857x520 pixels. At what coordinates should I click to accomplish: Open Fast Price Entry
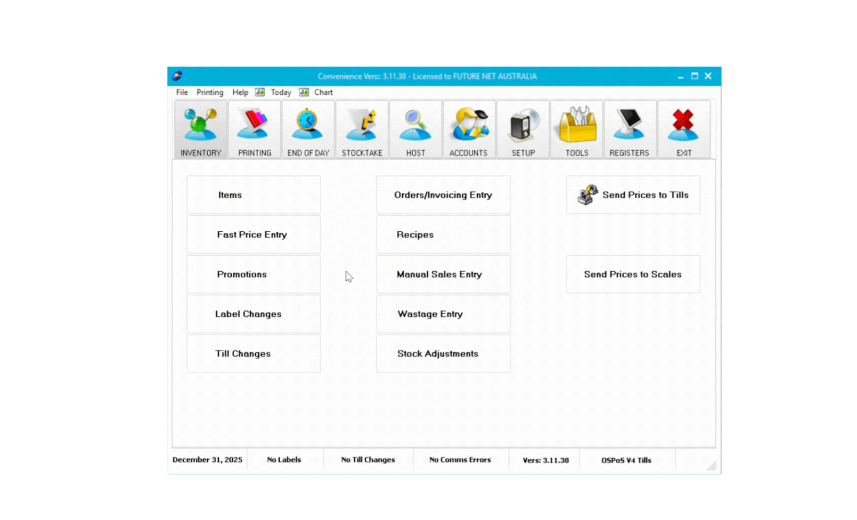254,235
